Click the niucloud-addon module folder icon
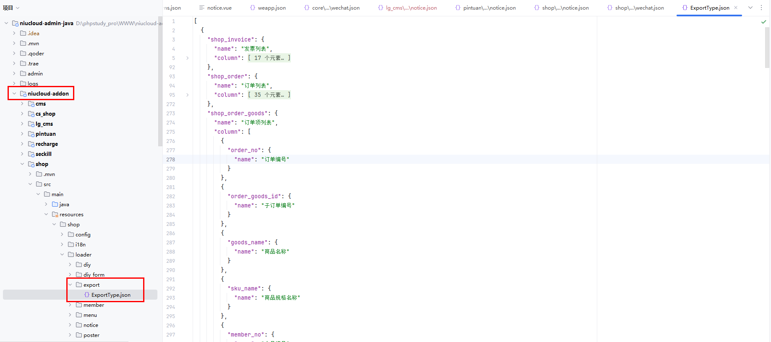The height and width of the screenshot is (342, 771). pyautogui.click(x=23, y=93)
